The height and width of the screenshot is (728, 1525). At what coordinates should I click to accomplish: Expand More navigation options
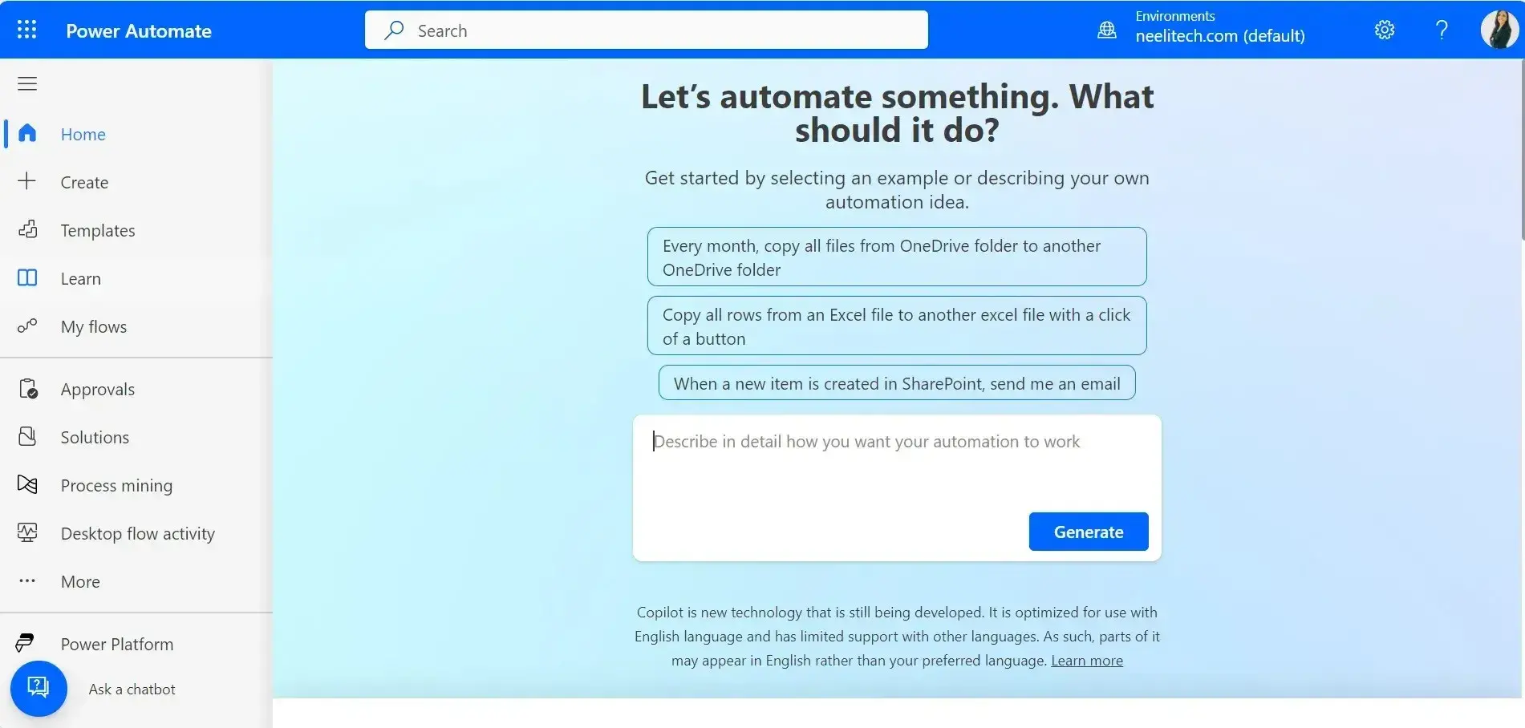(x=136, y=581)
